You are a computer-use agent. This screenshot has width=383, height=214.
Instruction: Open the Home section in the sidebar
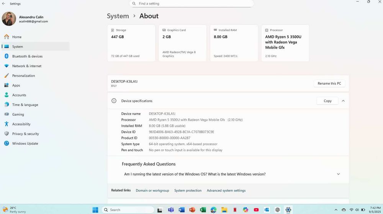coord(35,37)
